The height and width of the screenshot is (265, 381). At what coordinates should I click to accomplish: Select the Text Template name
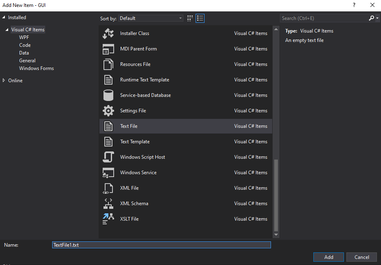tap(135, 142)
